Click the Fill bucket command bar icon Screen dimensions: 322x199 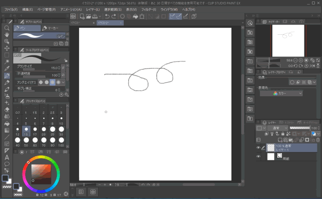[x=135, y=16]
